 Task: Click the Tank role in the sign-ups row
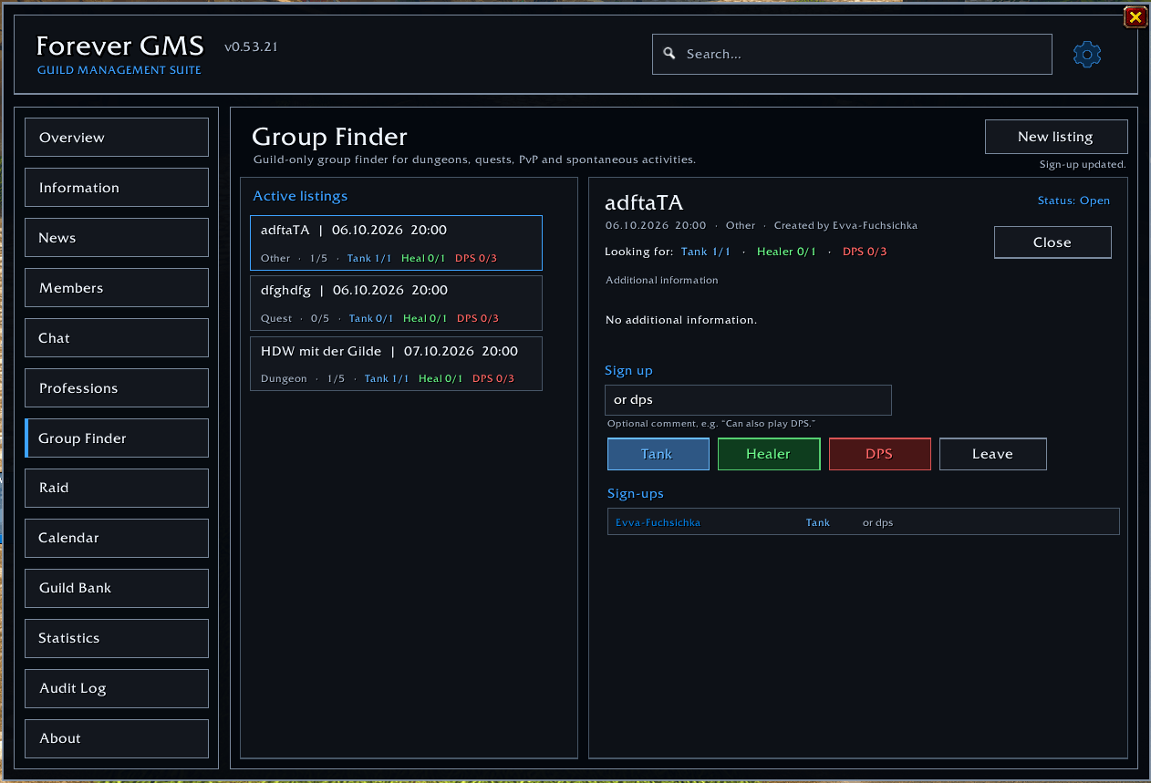click(818, 523)
